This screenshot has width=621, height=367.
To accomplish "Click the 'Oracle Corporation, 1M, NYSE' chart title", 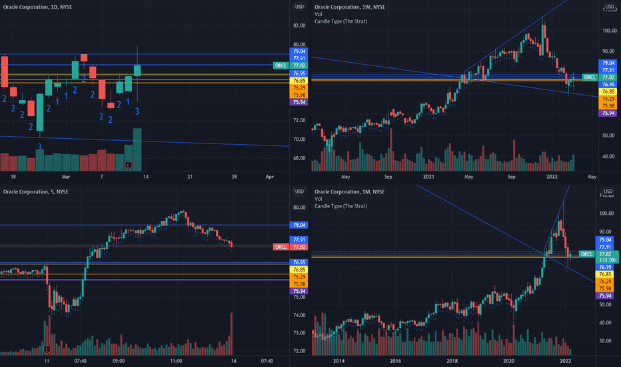I will [350, 192].
